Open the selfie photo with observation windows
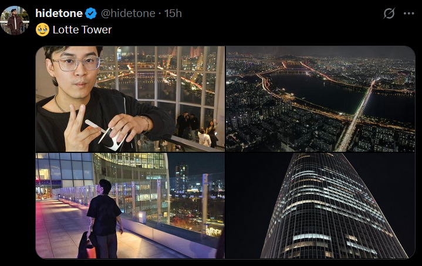The height and width of the screenshot is (266, 422). [x=130, y=99]
